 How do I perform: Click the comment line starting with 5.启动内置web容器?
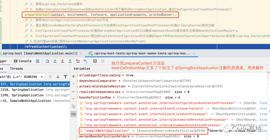85,41
